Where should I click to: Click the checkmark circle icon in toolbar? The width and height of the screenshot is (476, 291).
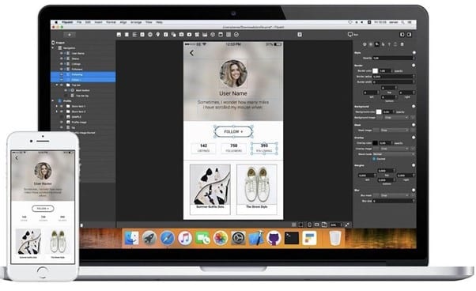click(x=236, y=35)
